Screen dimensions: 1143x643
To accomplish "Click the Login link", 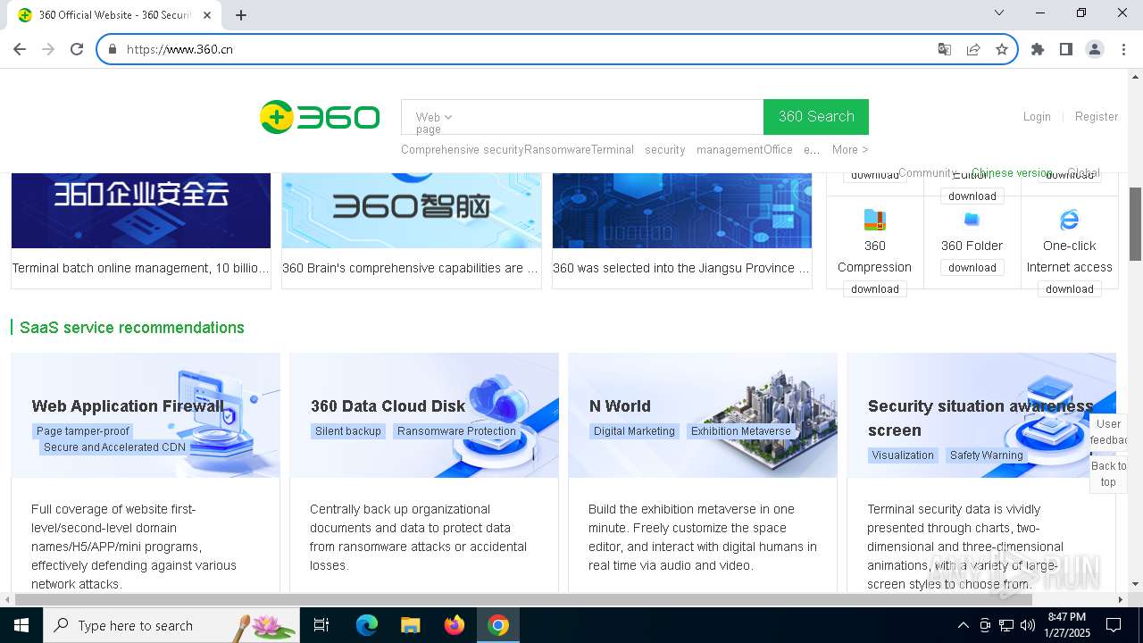I will point(1037,117).
